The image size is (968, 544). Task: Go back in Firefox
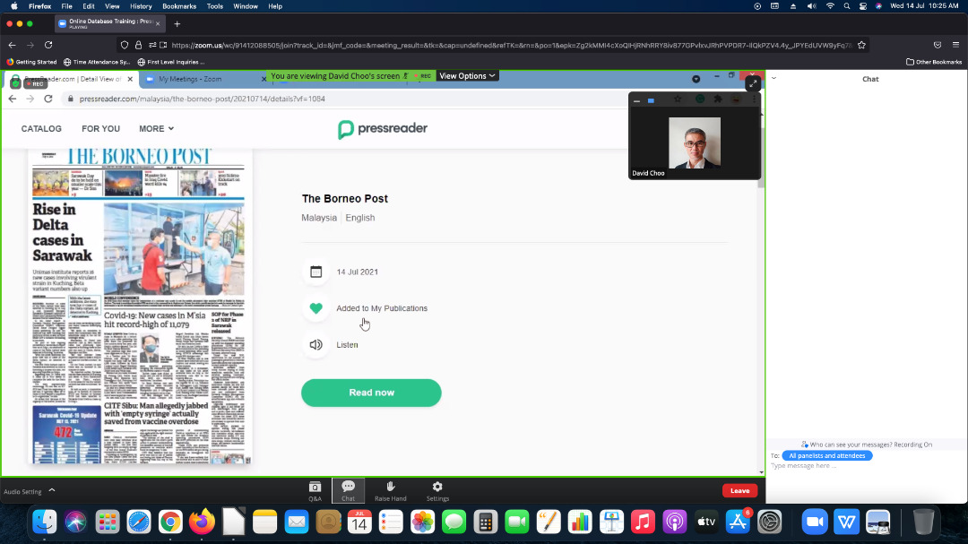click(x=13, y=45)
